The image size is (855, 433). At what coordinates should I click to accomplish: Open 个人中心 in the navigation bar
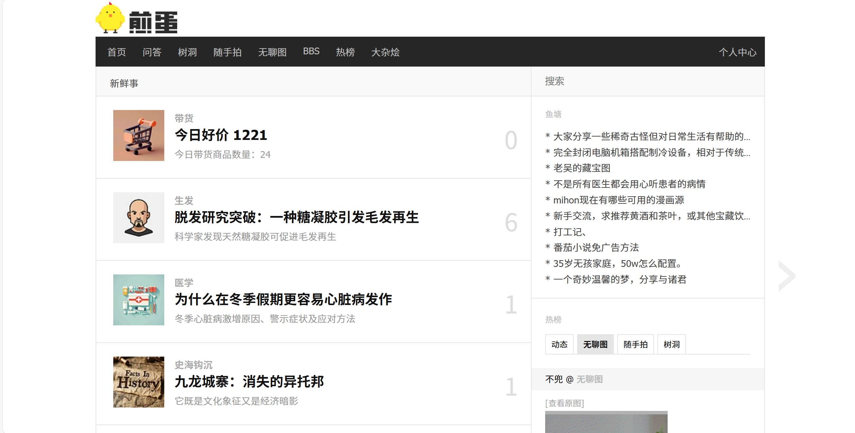[738, 52]
